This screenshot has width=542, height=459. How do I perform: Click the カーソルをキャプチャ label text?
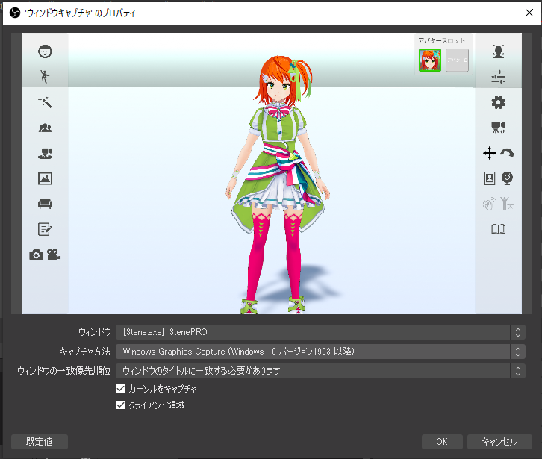pos(163,389)
